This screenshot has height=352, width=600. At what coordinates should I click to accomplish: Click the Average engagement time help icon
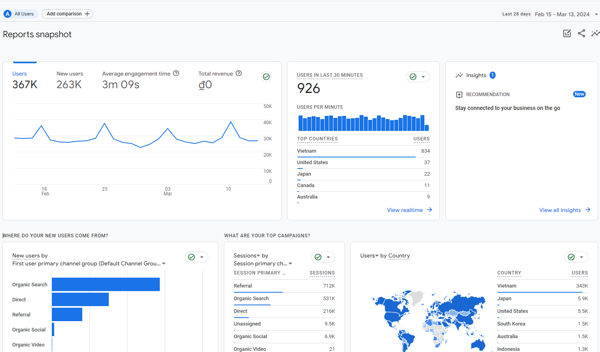(176, 74)
